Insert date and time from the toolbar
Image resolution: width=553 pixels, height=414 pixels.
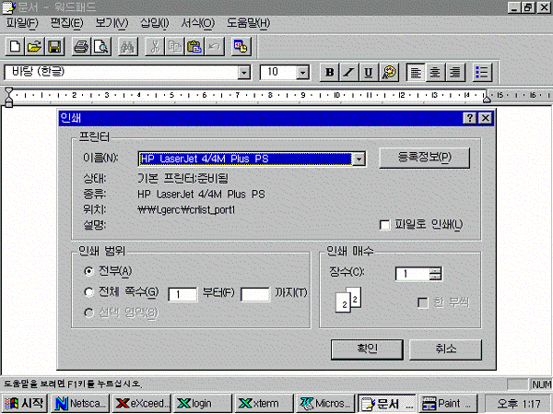[241, 46]
